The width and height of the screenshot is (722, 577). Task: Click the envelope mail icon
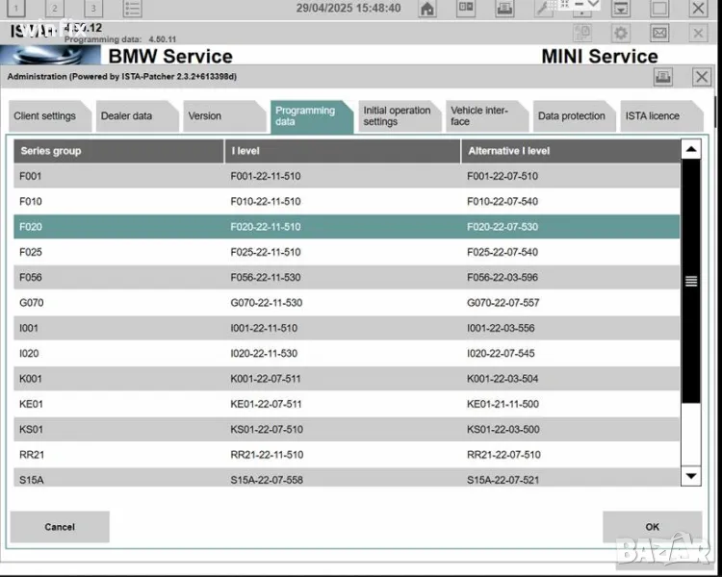pyautogui.click(x=659, y=33)
